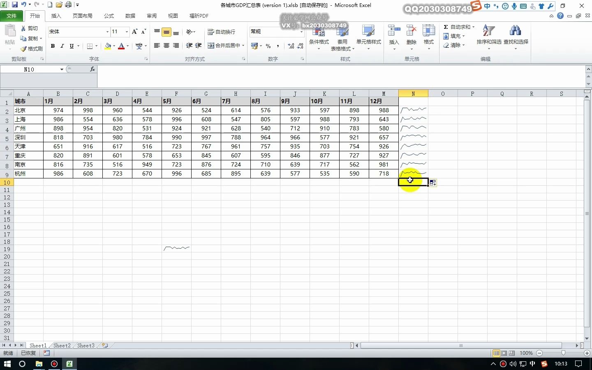Click the Decrease Indent icon
Image resolution: width=592 pixels, height=370 pixels.
tap(189, 46)
